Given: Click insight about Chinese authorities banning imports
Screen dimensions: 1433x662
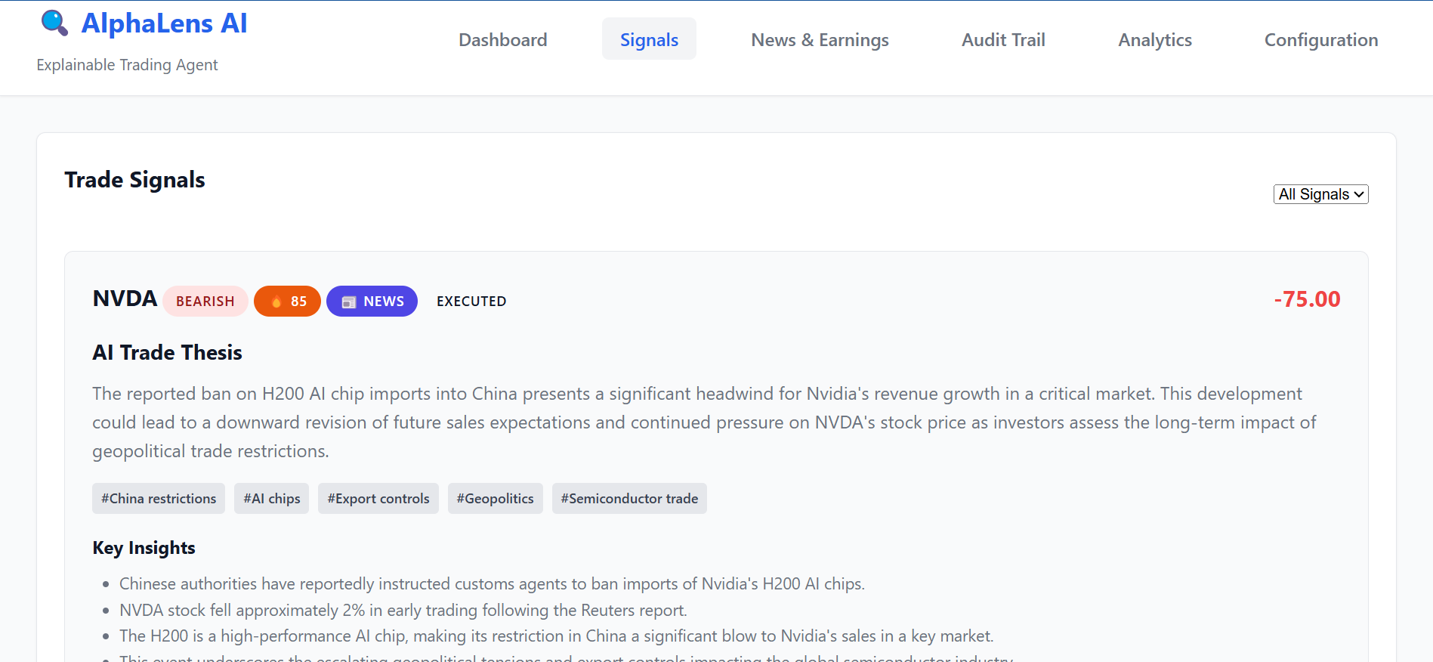Looking at the screenshot, I should coord(492,584).
